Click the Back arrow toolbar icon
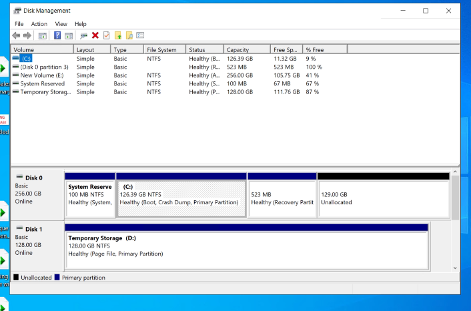Image resolution: width=471 pixels, height=311 pixels. (x=16, y=35)
